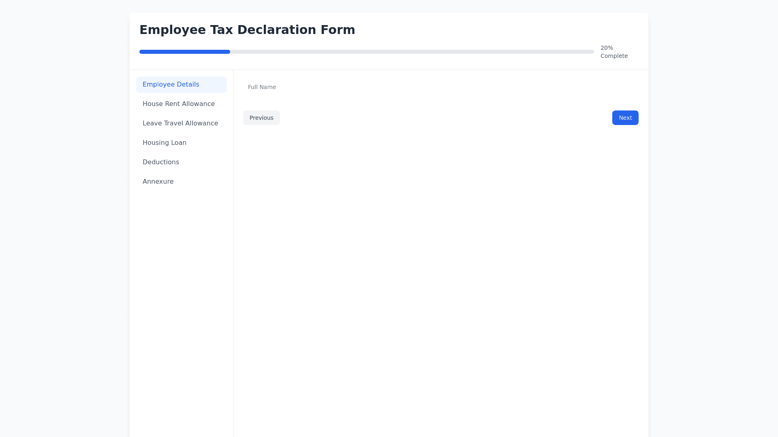The width and height of the screenshot is (778, 437).
Task: Click blank sidebar space below Annexure
Action: [181, 283]
